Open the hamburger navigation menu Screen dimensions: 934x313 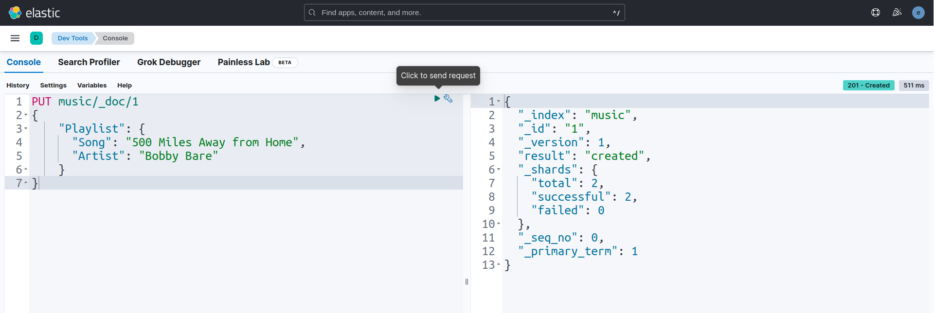[x=15, y=38]
